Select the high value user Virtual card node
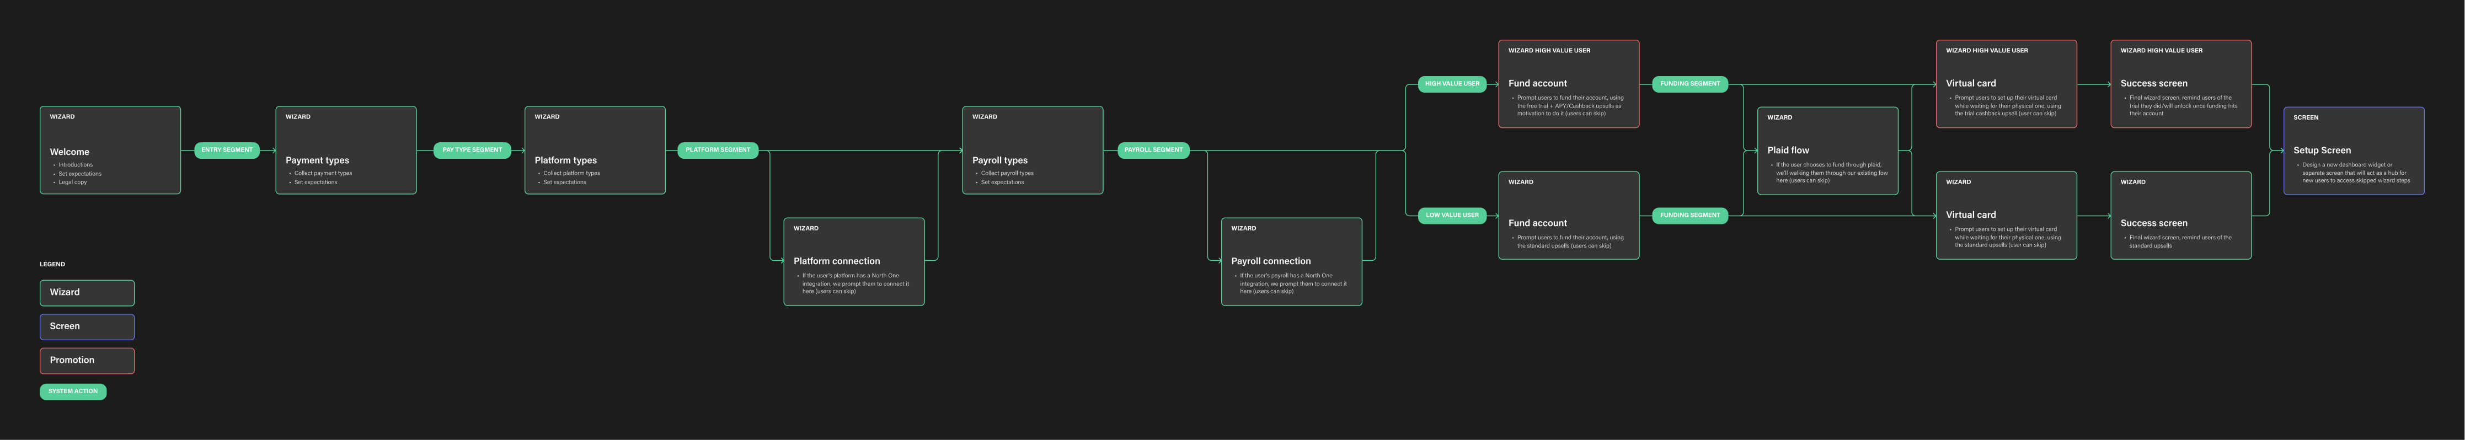 2006,84
